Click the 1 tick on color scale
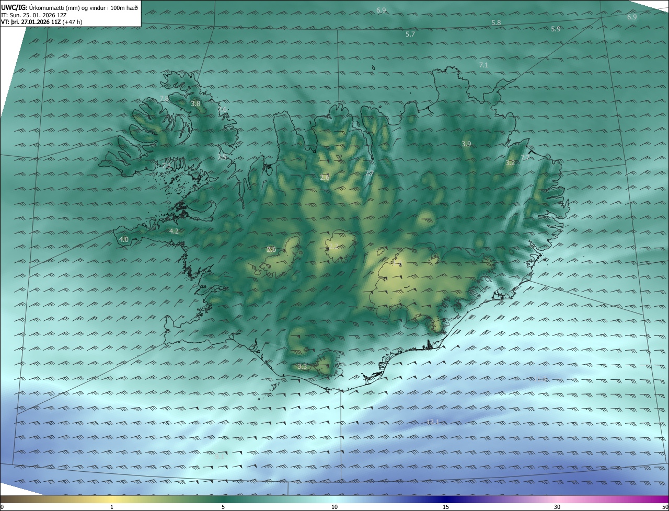669x511 pixels. 112,507
